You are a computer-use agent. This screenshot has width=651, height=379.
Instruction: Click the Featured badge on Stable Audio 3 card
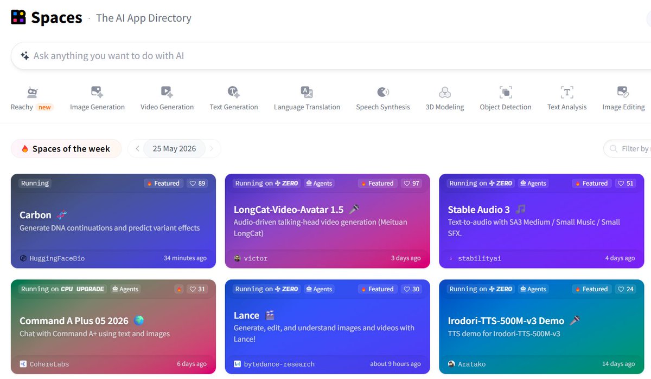592,184
